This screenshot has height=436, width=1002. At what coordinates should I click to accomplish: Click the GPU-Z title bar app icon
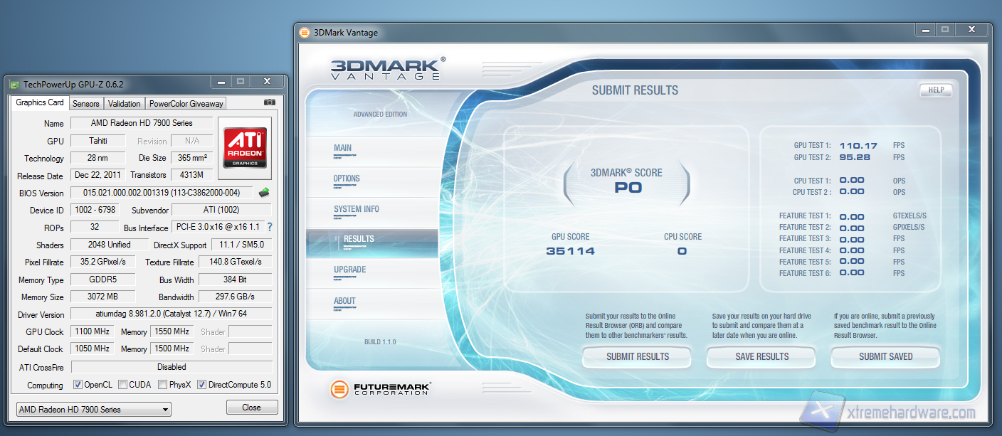point(14,84)
